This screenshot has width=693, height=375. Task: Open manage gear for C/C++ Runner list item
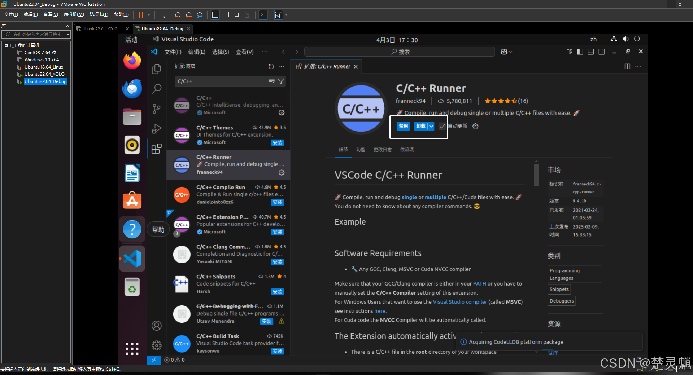tap(282, 172)
